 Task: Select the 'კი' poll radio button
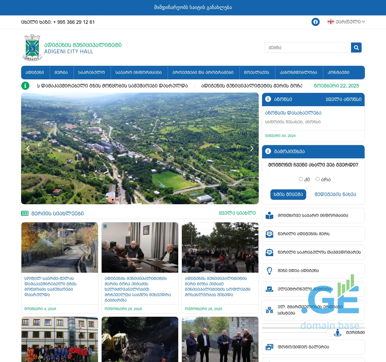[x=301, y=179]
